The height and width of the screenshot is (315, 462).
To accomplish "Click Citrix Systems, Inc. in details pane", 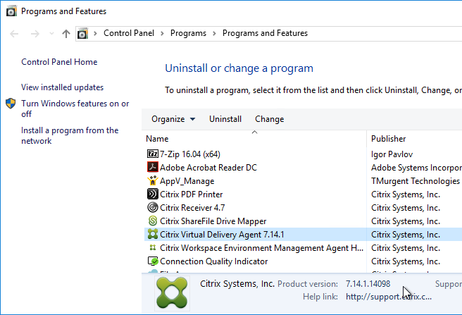I will [x=237, y=284].
